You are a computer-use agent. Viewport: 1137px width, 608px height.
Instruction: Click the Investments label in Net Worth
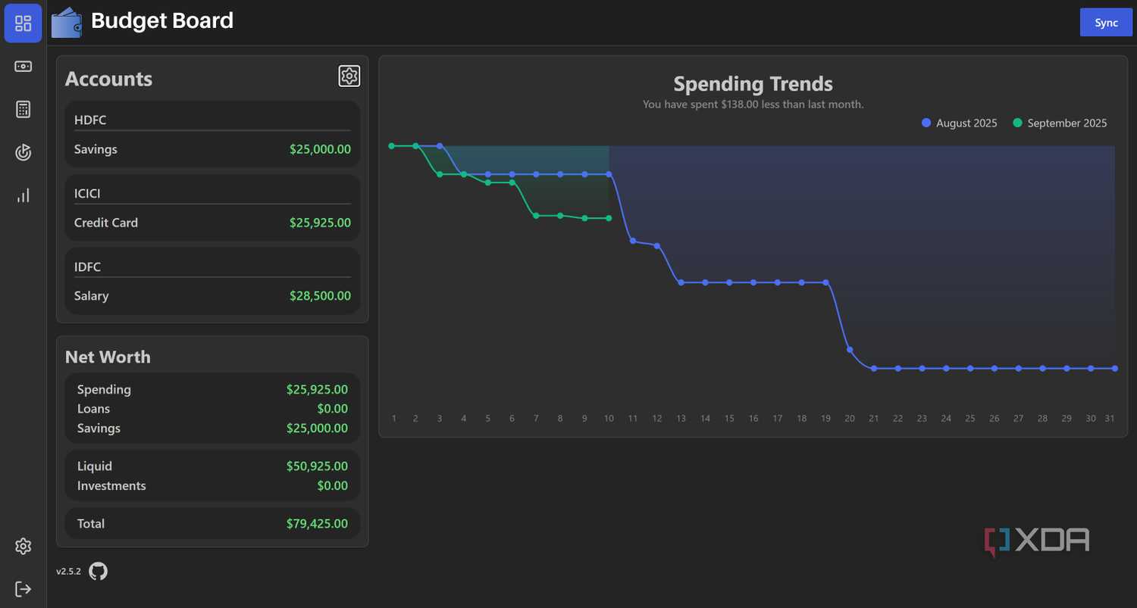111,485
